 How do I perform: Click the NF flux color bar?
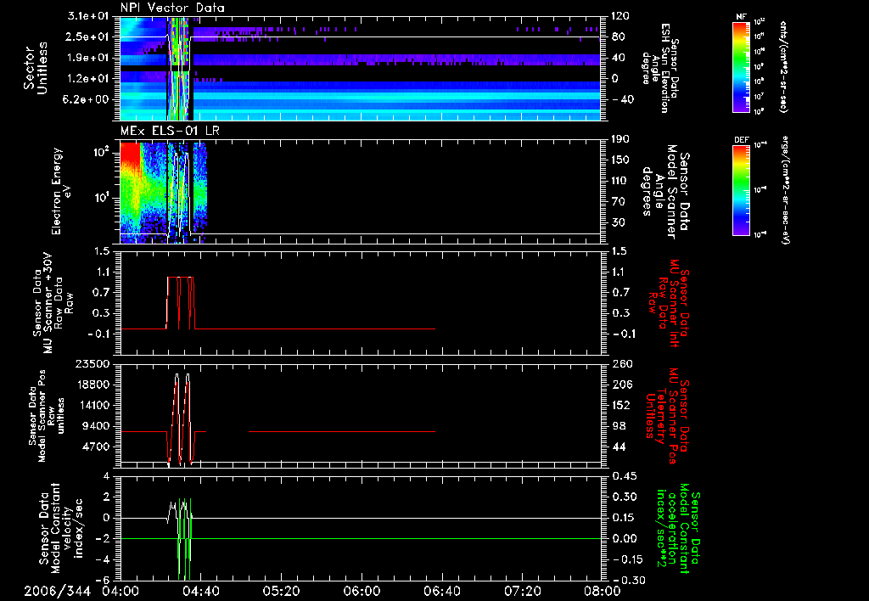pyautogui.click(x=742, y=66)
